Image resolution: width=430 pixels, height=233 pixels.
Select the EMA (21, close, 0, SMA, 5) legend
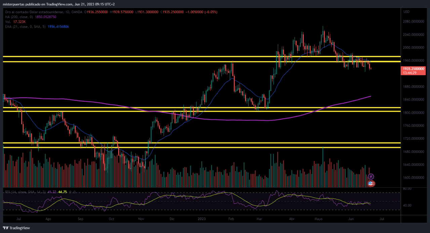[25, 26]
